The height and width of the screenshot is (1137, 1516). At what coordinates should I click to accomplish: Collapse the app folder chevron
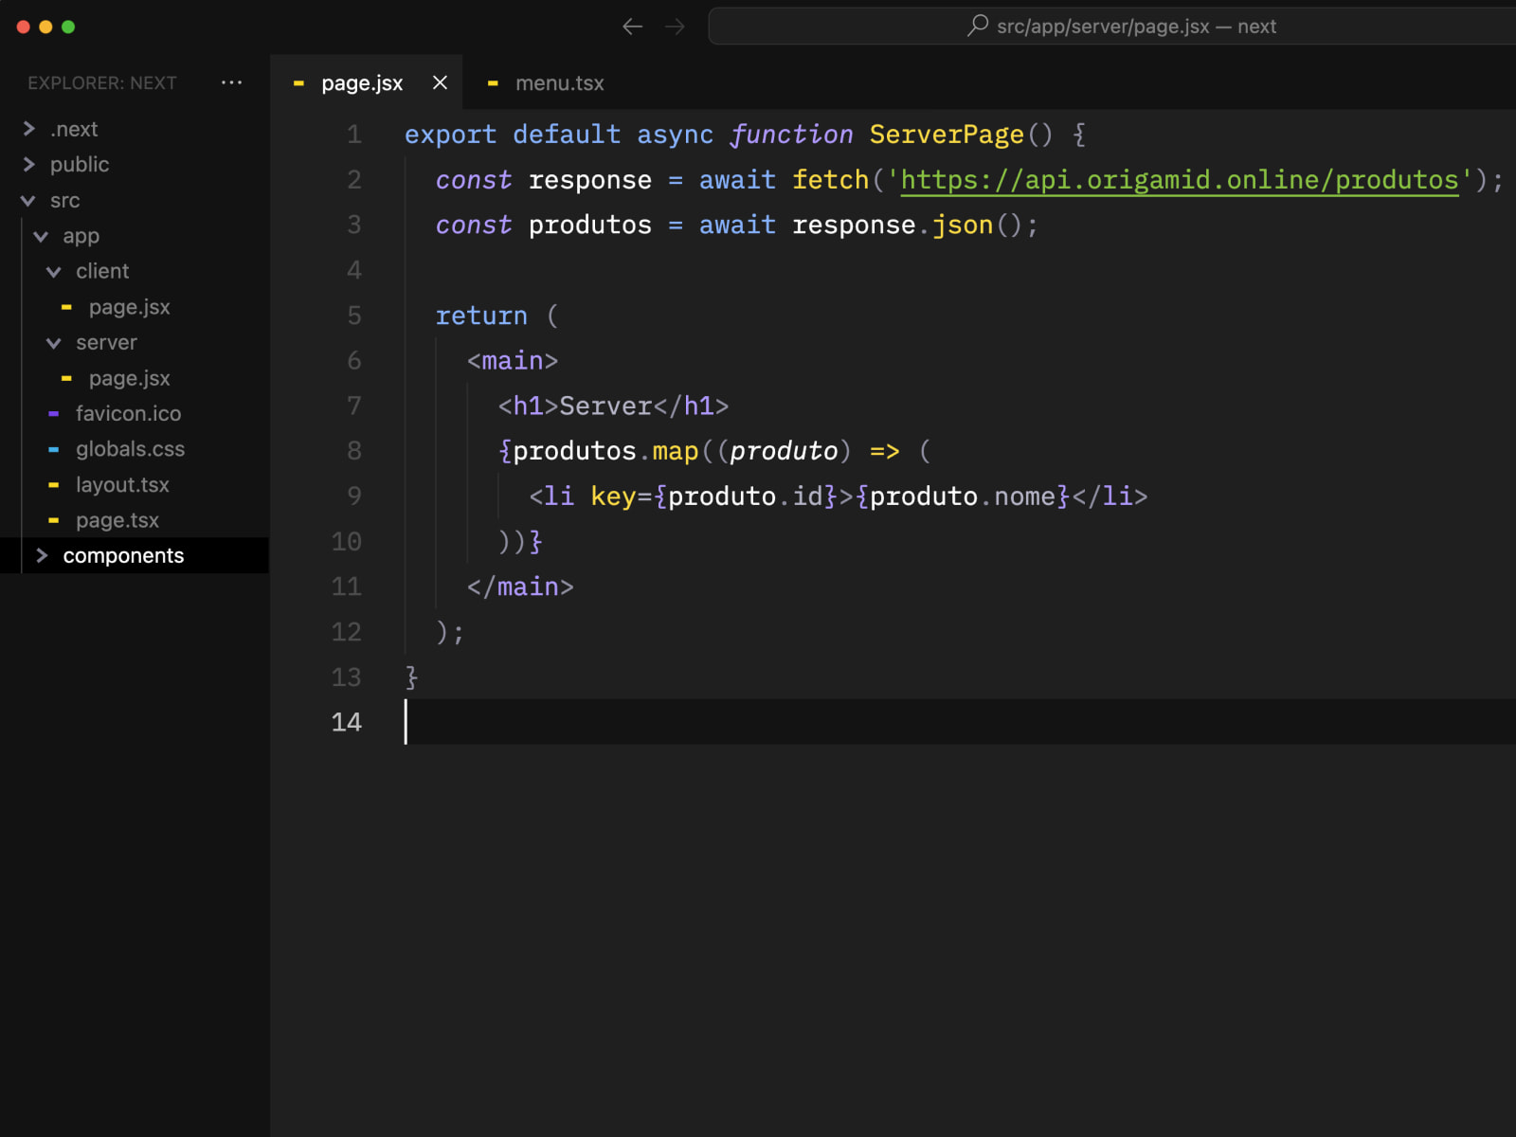(x=41, y=236)
